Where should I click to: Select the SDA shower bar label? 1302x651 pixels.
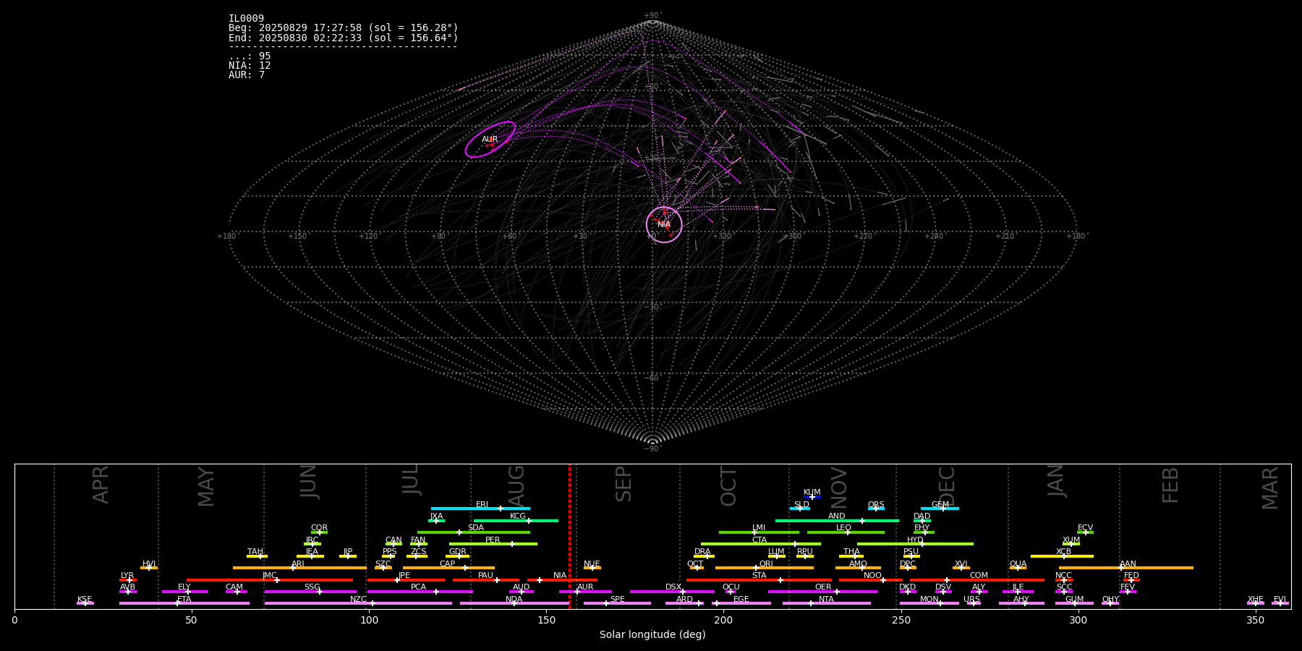click(476, 528)
